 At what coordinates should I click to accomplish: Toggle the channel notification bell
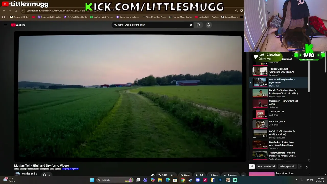pos(44,175)
